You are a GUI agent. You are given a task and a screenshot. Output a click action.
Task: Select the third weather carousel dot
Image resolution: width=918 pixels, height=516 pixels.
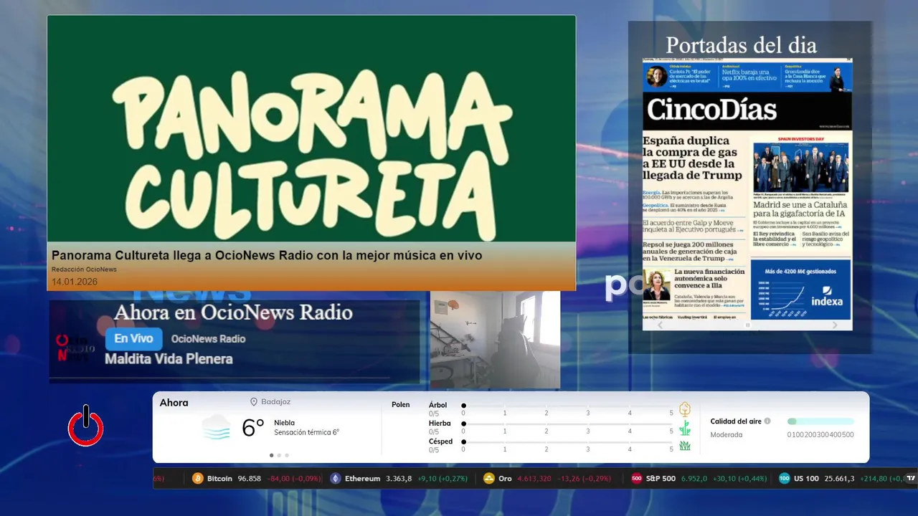[x=287, y=455]
